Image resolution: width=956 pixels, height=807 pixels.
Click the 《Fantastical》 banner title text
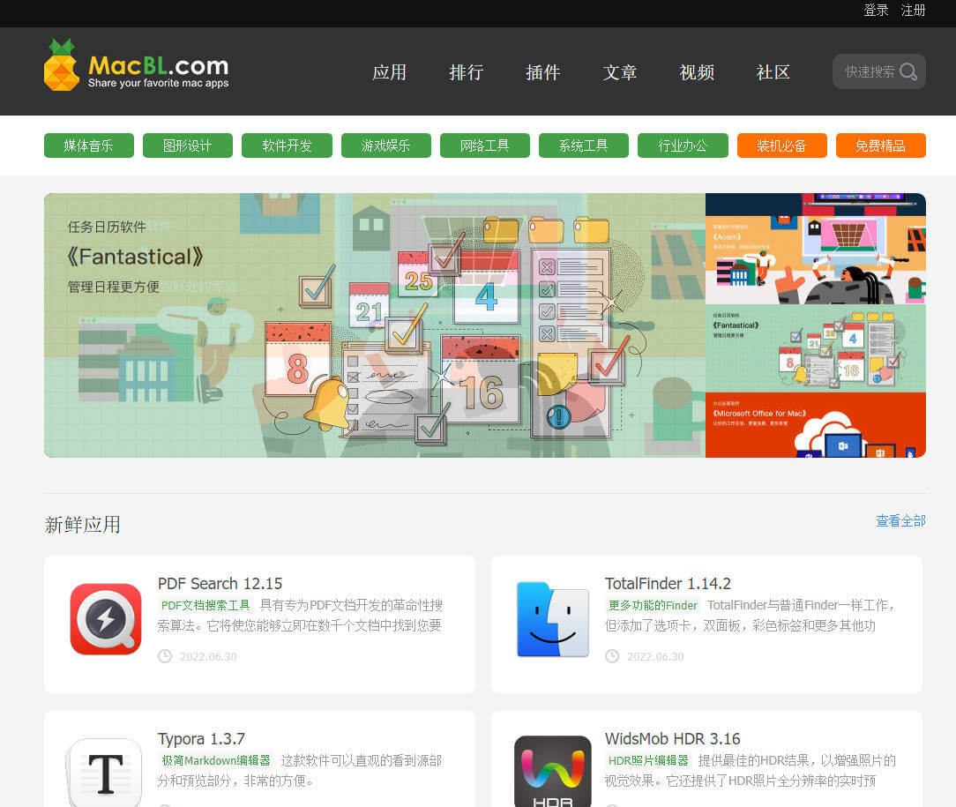click(135, 257)
